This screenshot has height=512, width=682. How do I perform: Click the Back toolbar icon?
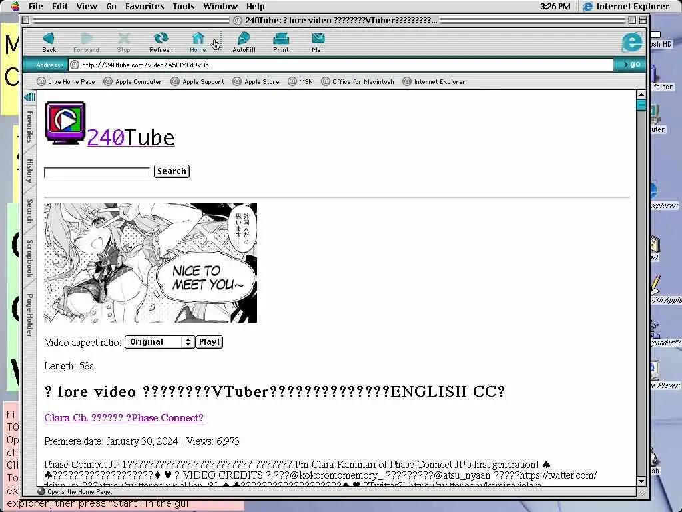point(49,42)
